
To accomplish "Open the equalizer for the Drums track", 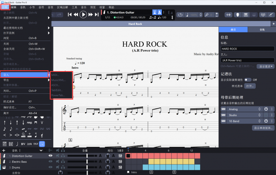I will pyautogui.click(x=121, y=167).
